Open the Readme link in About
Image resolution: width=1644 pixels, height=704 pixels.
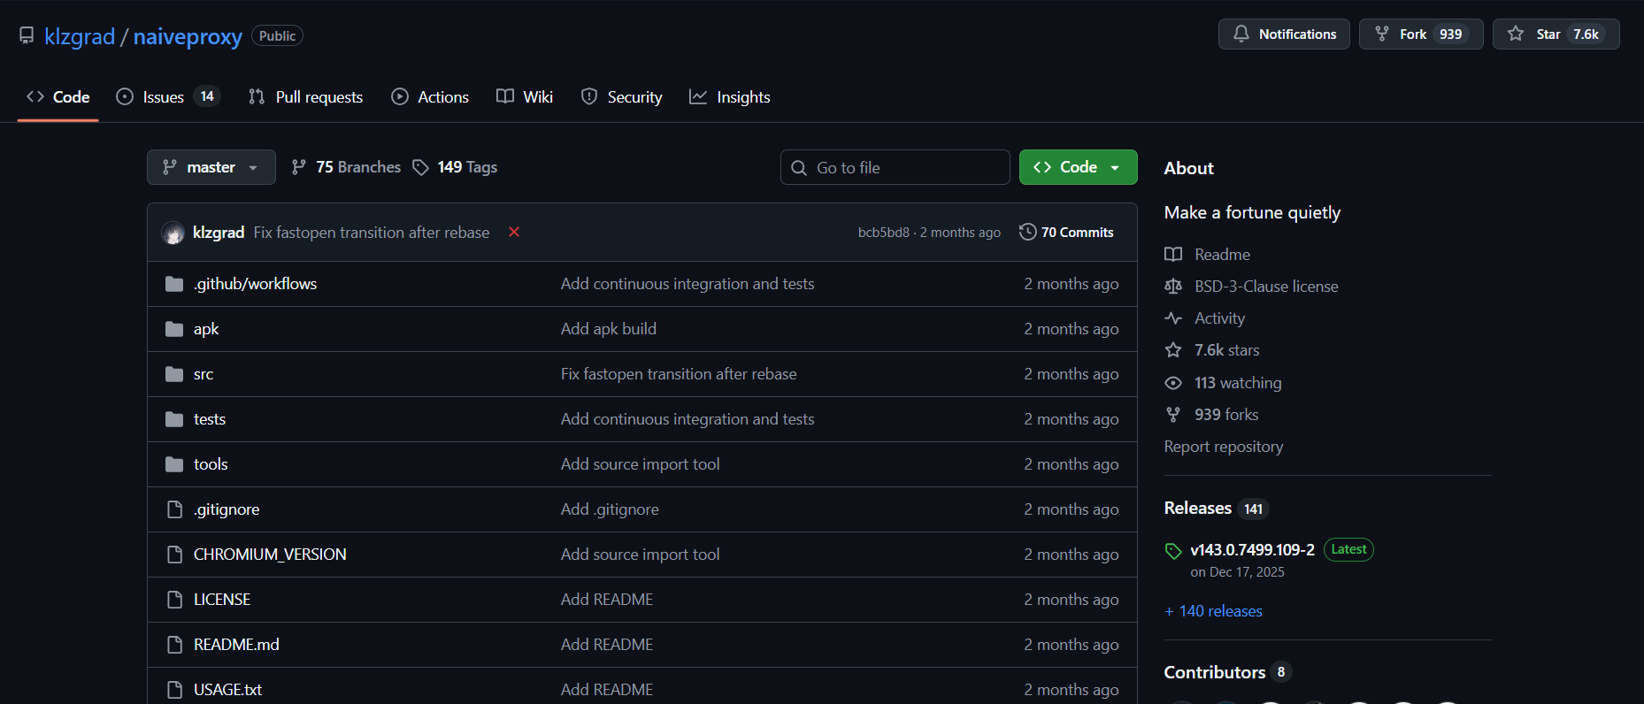pyautogui.click(x=1222, y=255)
